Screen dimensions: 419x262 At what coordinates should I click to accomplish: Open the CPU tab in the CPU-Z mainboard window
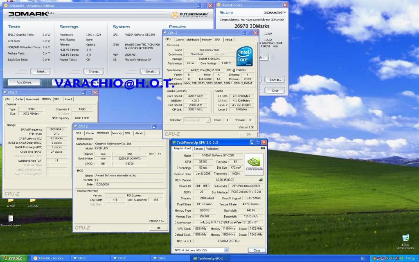[x=78, y=133]
